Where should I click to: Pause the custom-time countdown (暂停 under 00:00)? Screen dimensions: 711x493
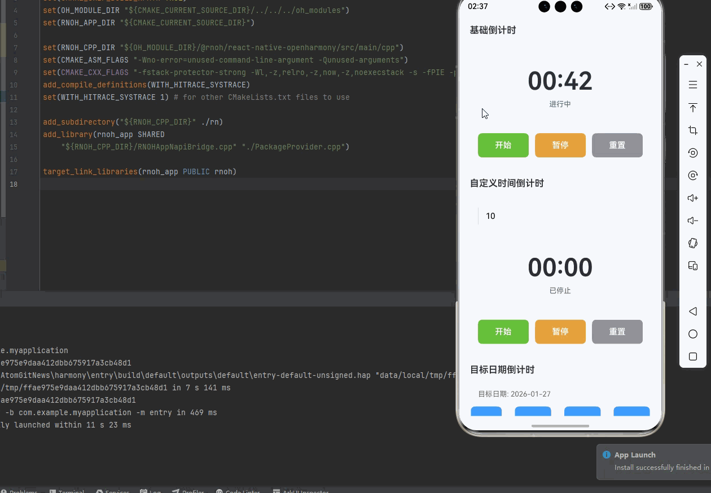pos(560,332)
